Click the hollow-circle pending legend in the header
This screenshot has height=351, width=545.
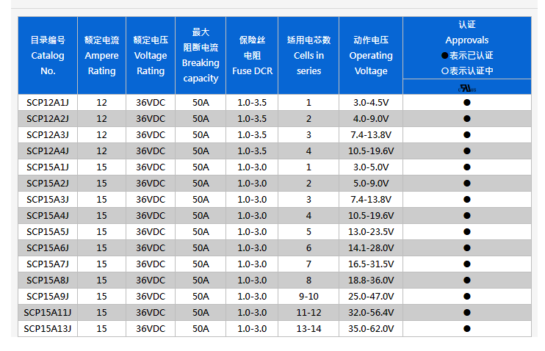pos(466,70)
